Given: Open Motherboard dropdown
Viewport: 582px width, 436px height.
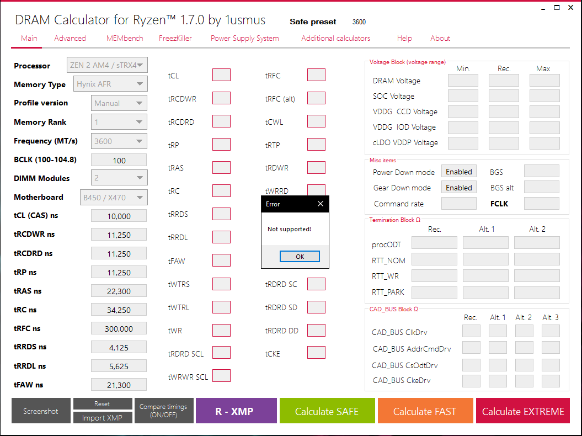Looking at the screenshot, I should click(x=114, y=197).
